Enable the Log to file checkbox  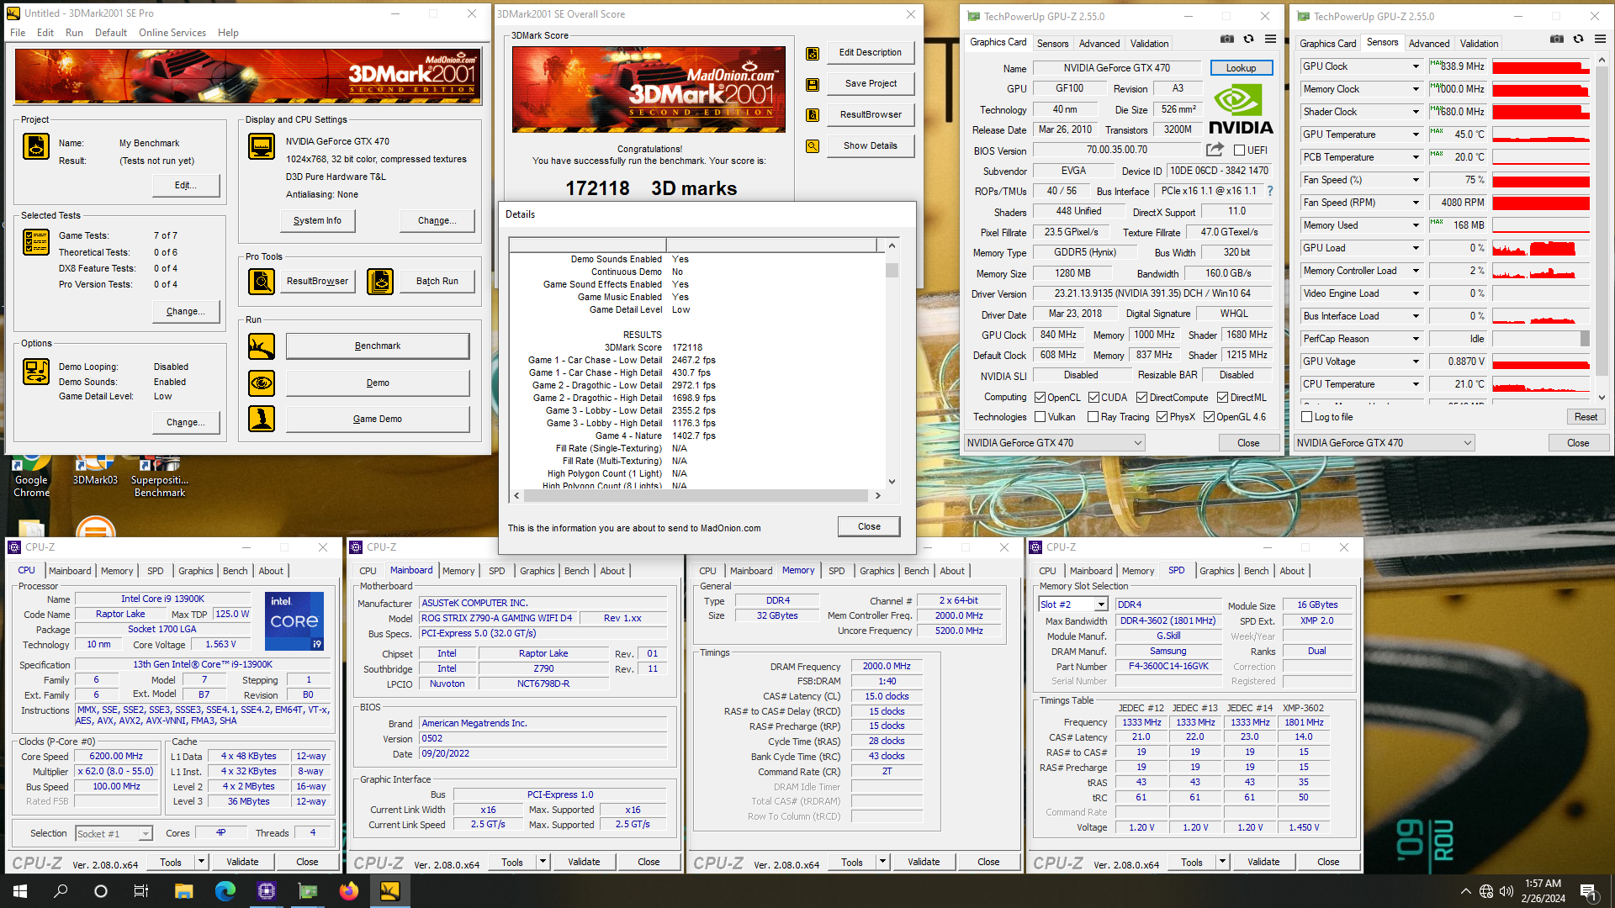(1306, 417)
